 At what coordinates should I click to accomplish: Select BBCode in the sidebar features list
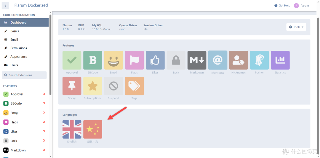point(24,103)
